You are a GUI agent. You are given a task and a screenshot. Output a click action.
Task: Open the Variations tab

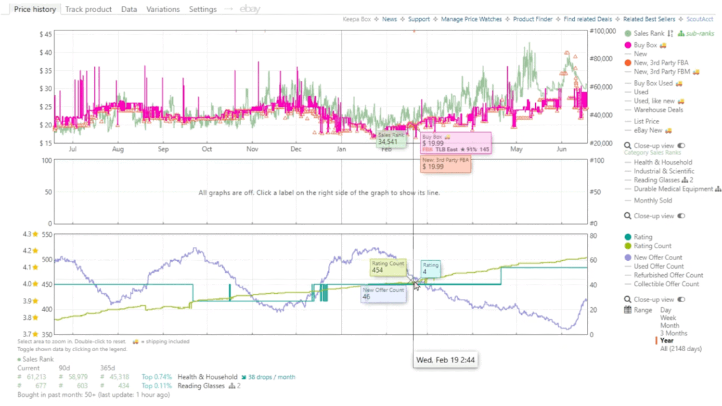click(x=163, y=9)
